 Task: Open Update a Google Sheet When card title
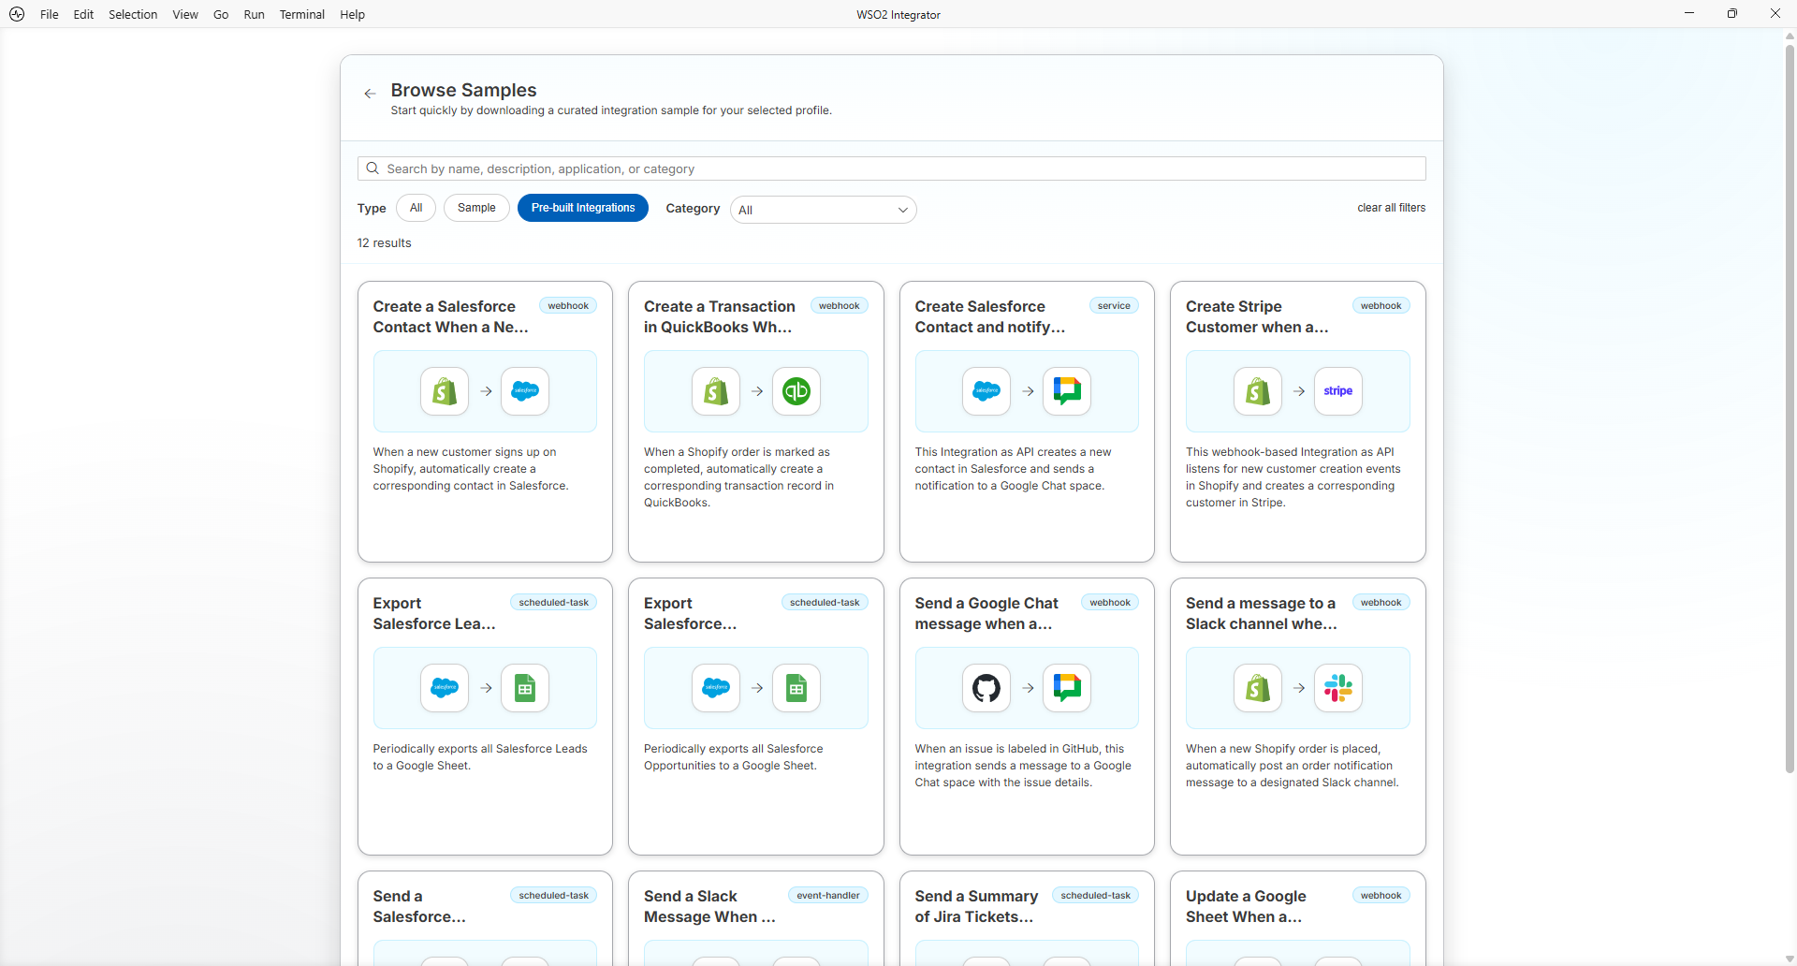tap(1246, 906)
